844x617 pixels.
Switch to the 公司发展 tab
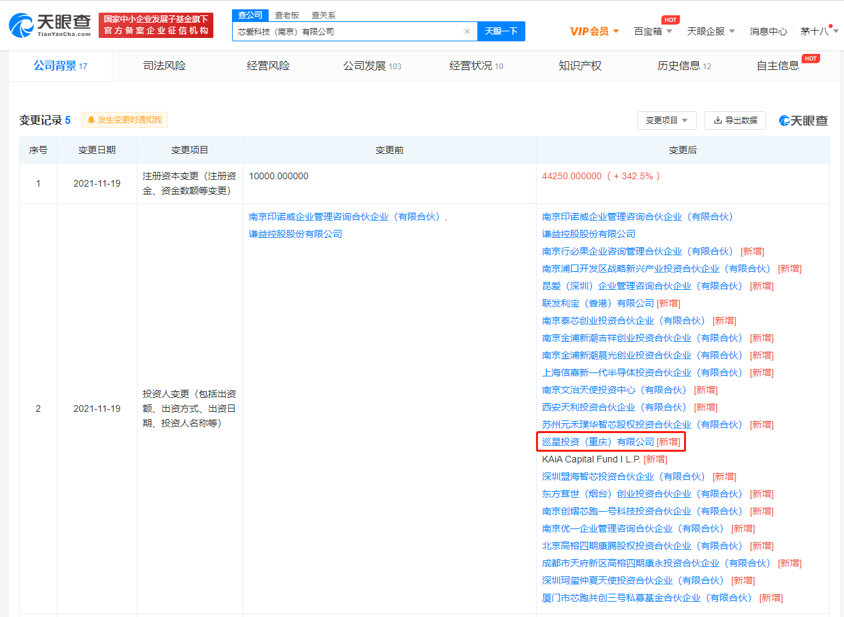[372, 66]
